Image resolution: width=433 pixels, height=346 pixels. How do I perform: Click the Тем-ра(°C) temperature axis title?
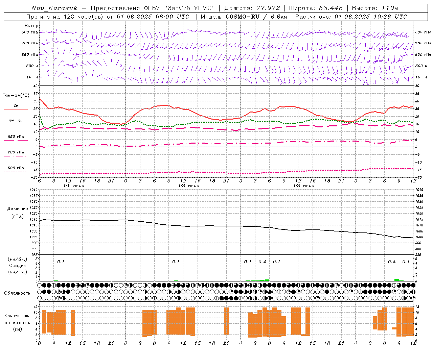click(x=16, y=96)
